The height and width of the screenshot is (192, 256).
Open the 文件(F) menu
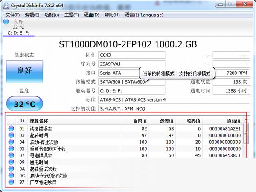pyautogui.click(x=12, y=15)
